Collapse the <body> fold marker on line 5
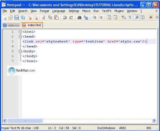 [20, 51]
